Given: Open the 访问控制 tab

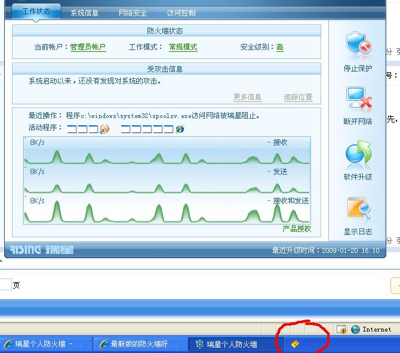Looking at the screenshot, I should pyautogui.click(x=181, y=13).
